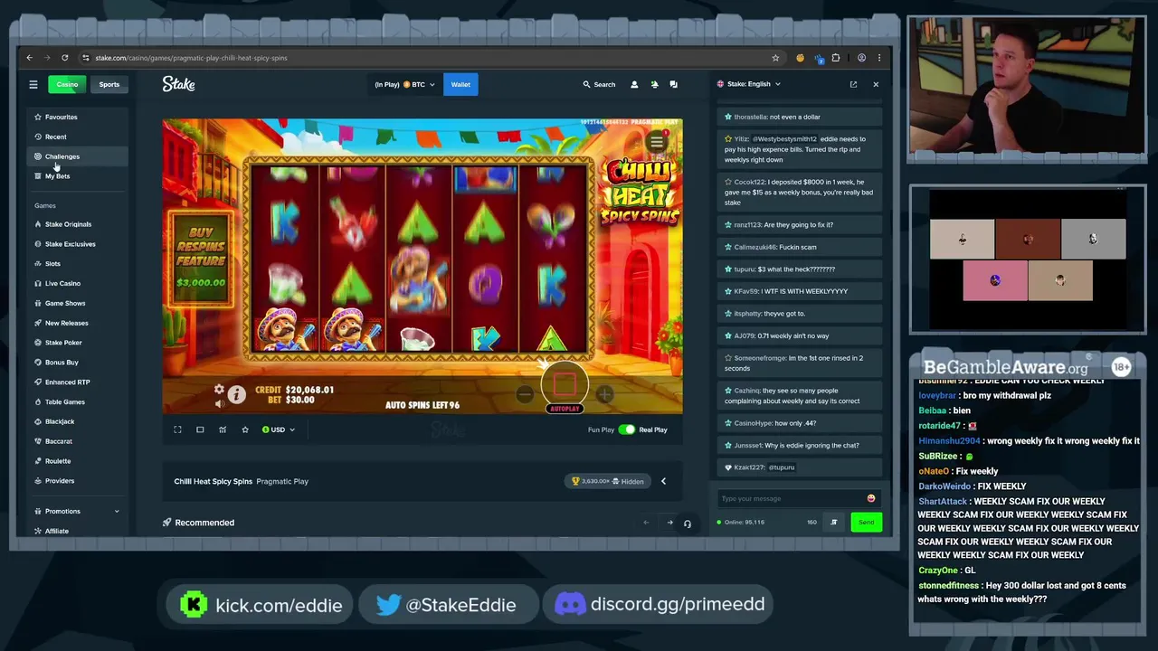This screenshot has height=651, width=1158.
Task: Open live stats chart
Action: coord(223,429)
